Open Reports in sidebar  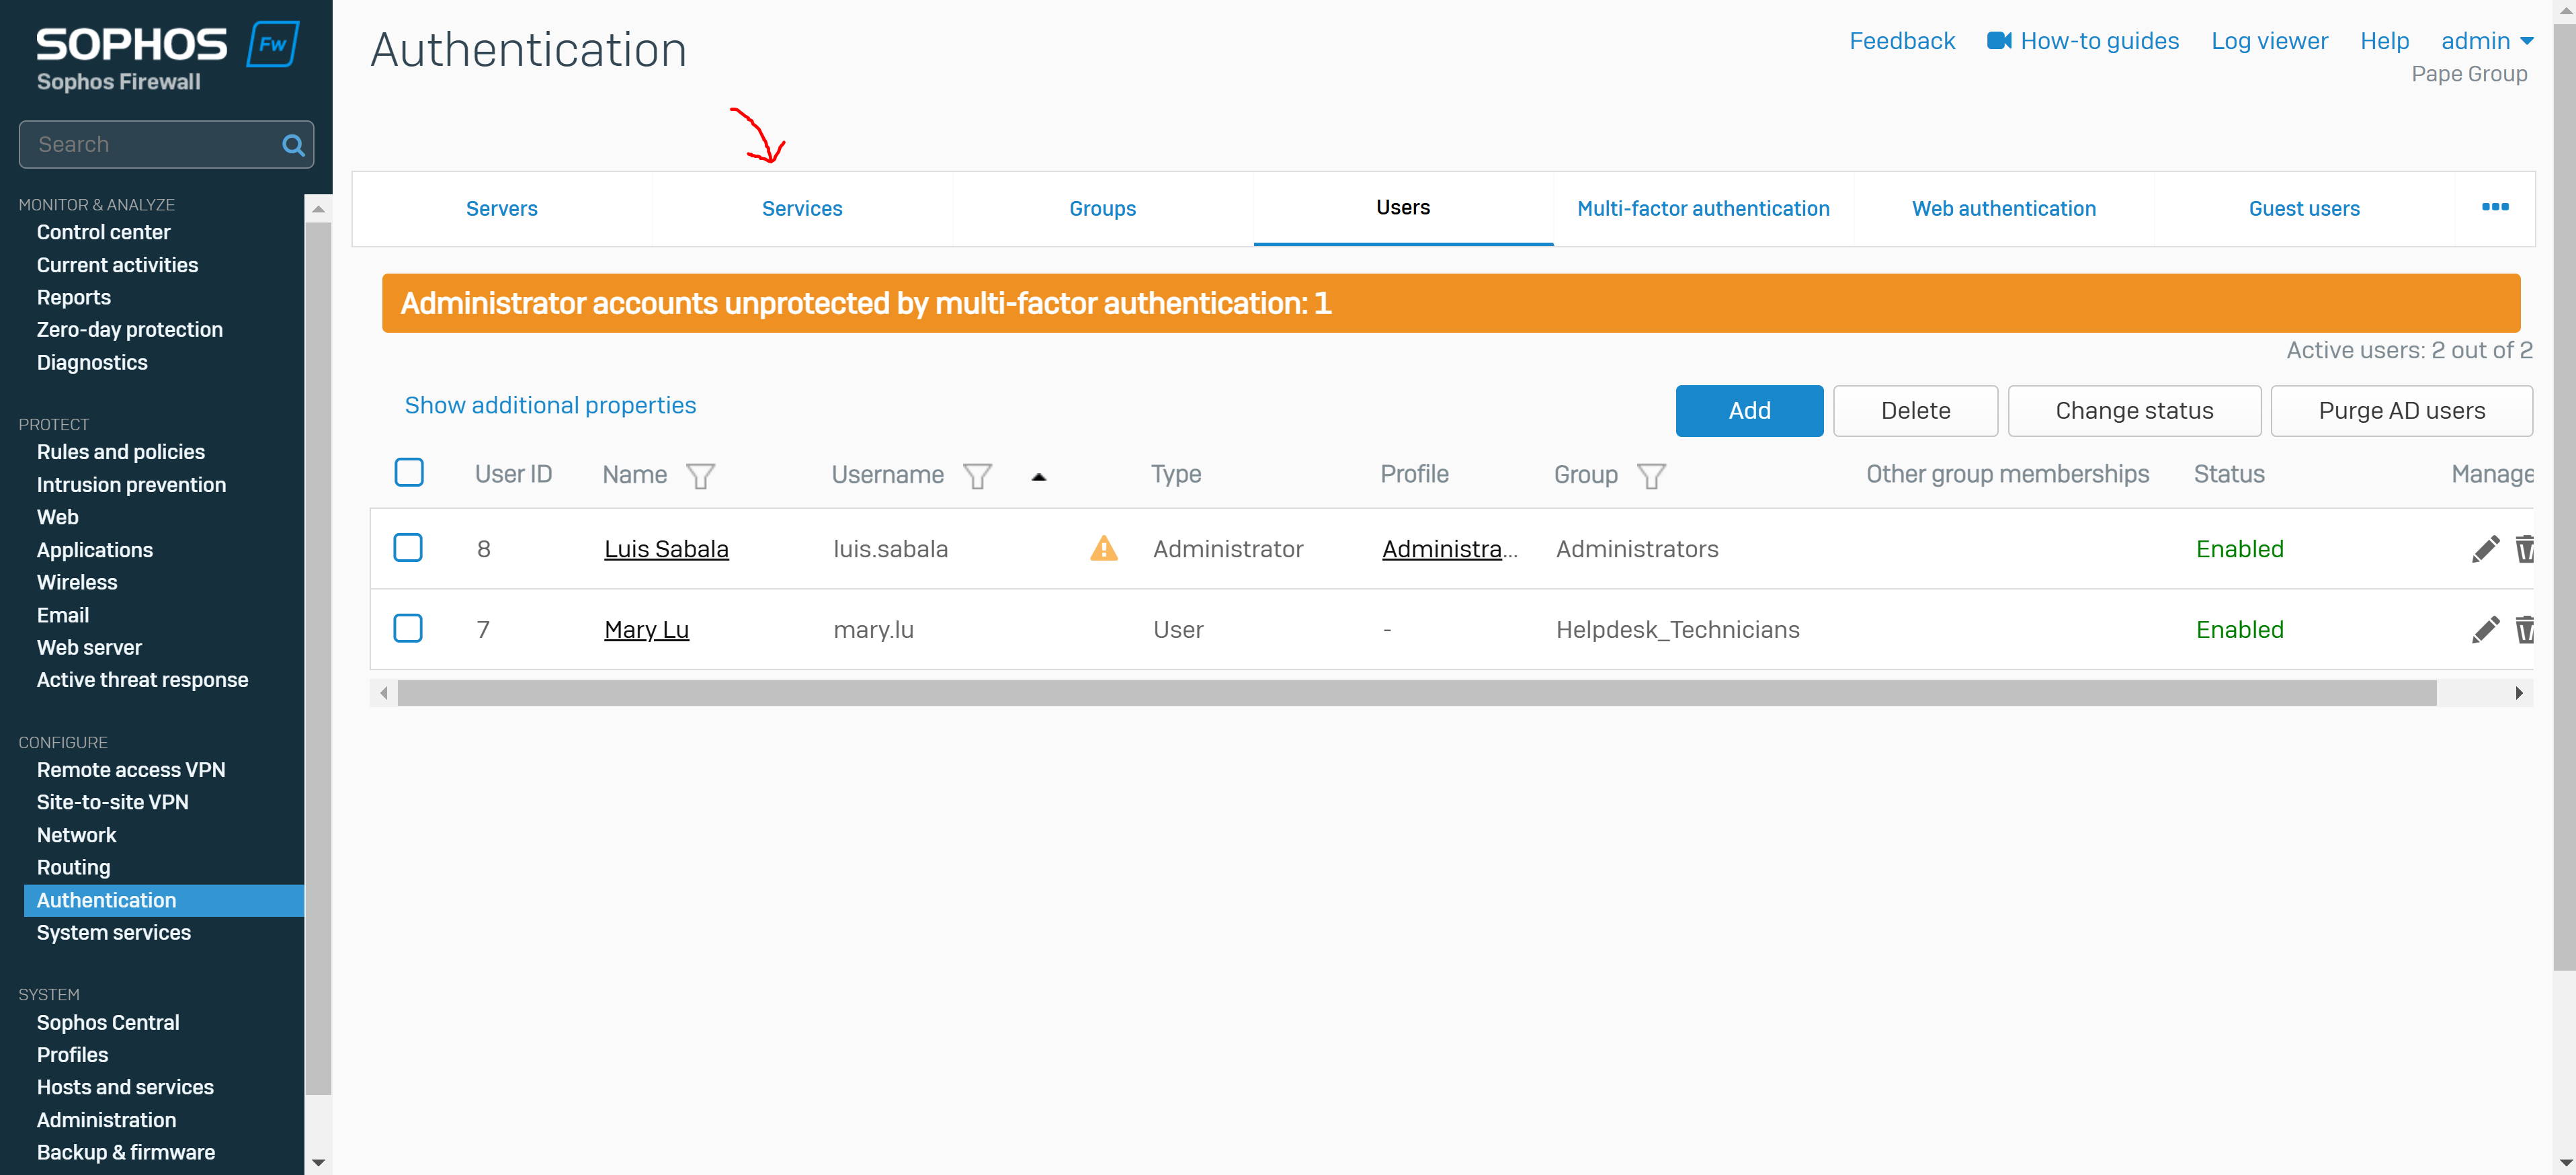[73, 297]
